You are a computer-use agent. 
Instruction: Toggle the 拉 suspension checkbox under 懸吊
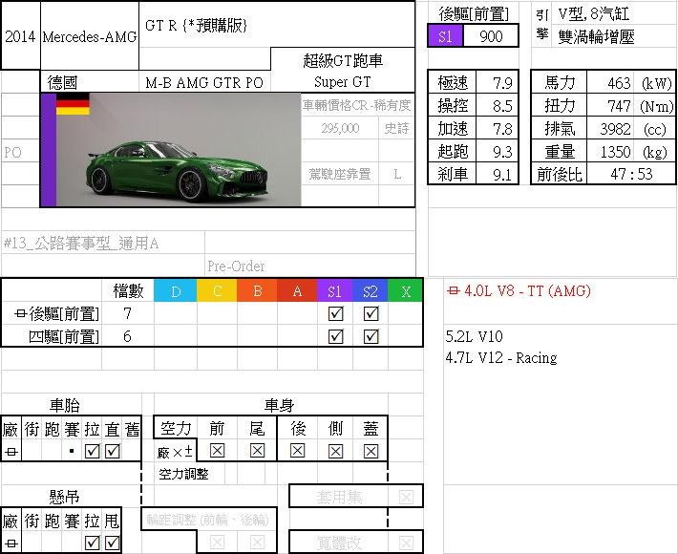[92, 543]
